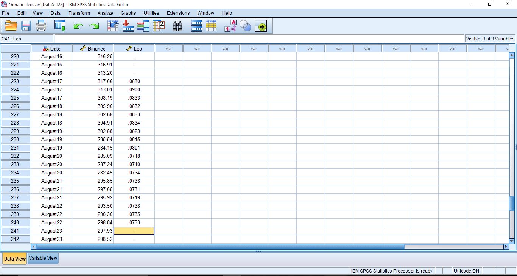Open the Transform menu
517x276 pixels.
79,13
